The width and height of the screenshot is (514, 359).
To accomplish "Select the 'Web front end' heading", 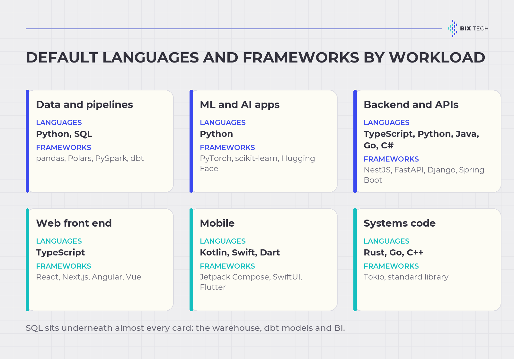I will 74,223.
